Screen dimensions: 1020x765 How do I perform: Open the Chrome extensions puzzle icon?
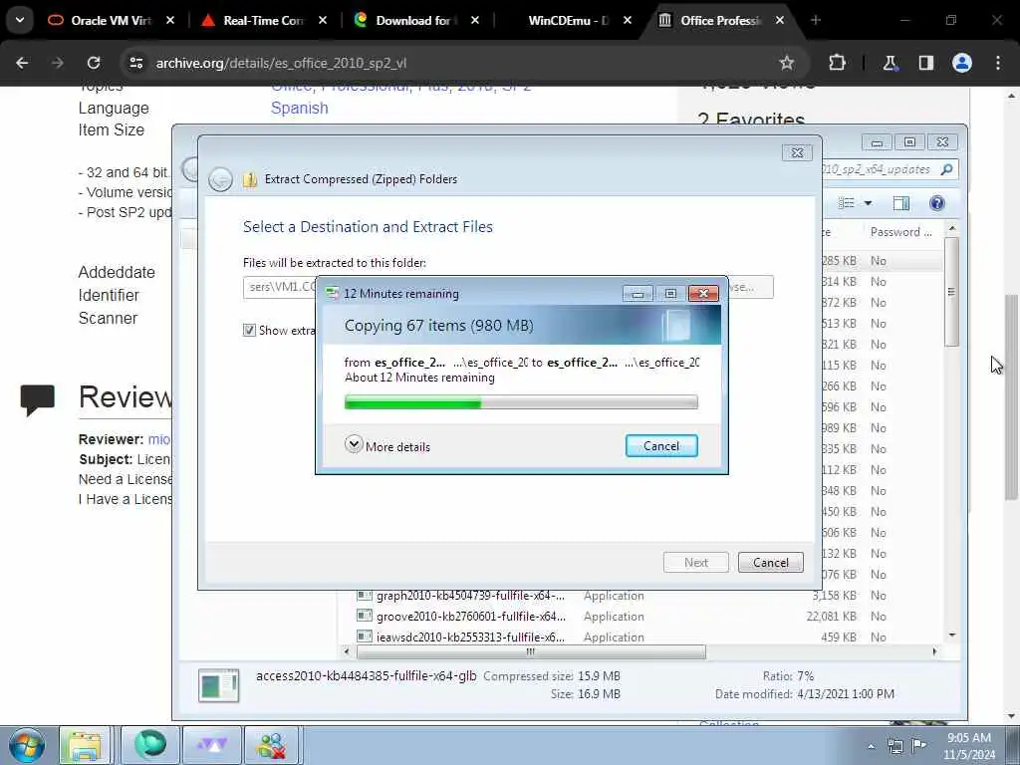click(x=837, y=63)
